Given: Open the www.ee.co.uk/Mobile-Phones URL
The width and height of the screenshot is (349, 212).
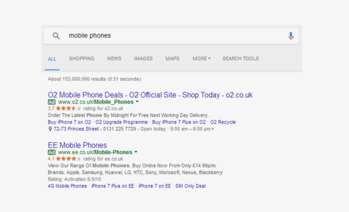Looking at the screenshot, I should 95,152.
